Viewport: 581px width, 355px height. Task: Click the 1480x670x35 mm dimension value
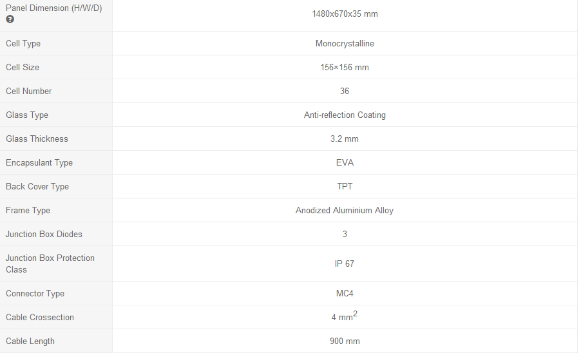(345, 14)
